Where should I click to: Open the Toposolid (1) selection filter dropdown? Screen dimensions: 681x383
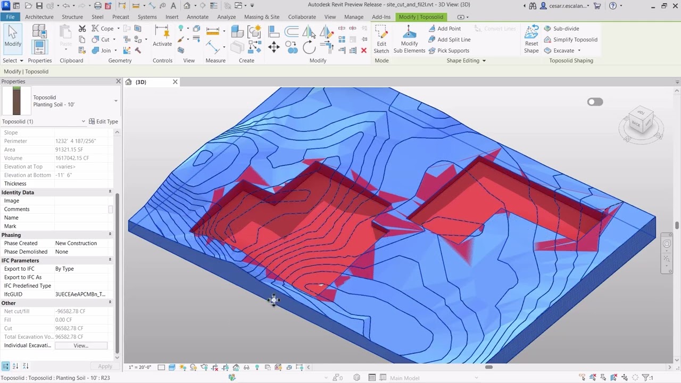84,121
